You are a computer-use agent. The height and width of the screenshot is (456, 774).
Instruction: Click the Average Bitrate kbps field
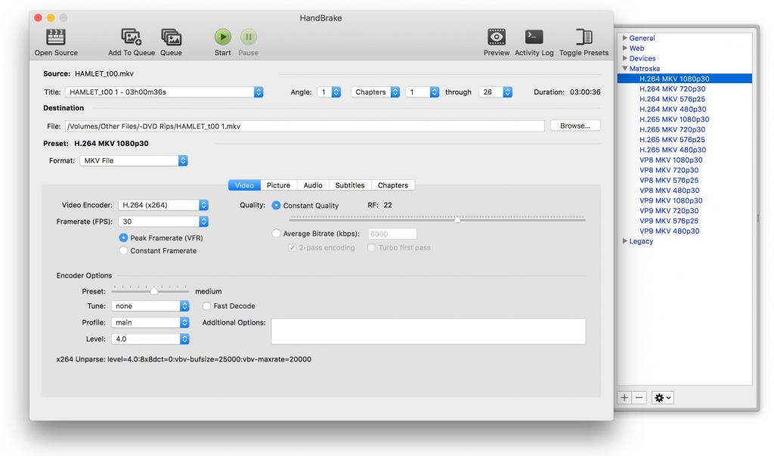(x=392, y=234)
